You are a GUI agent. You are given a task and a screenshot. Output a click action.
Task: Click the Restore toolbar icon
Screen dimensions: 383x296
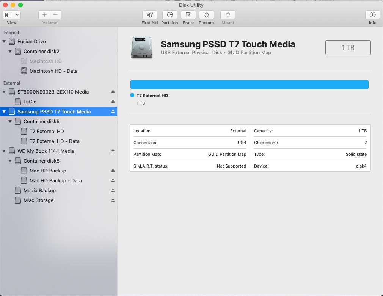[206, 15]
